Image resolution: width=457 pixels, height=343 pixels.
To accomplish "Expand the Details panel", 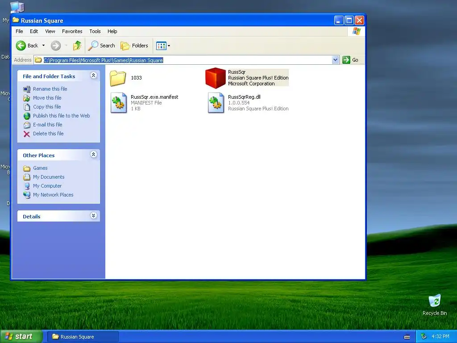I will (x=93, y=216).
